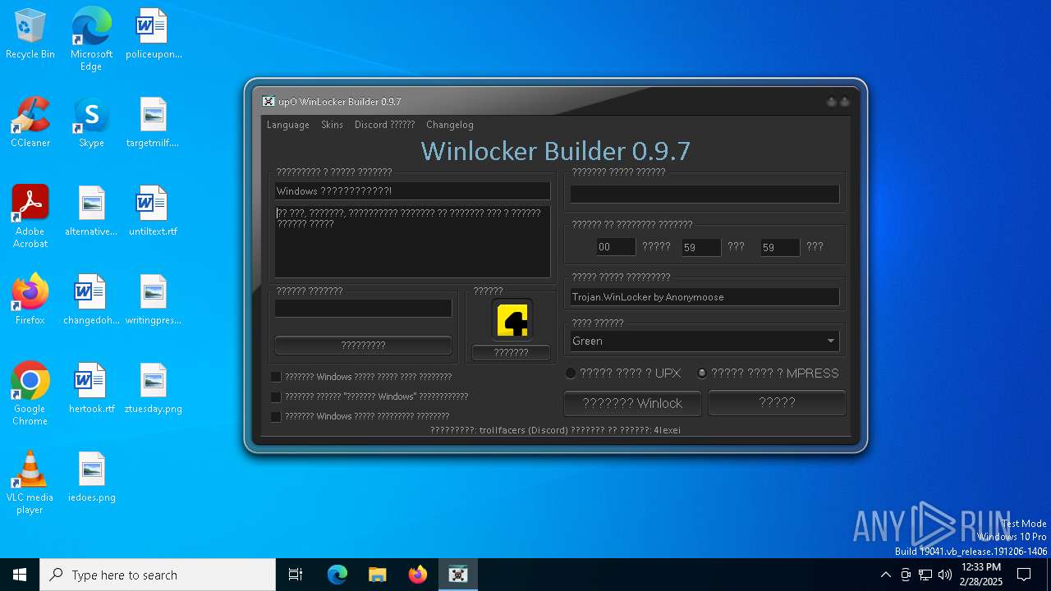Image resolution: width=1051 pixels, height=591 pixels.
Task: Open the Skins menu
Action: 332,125
